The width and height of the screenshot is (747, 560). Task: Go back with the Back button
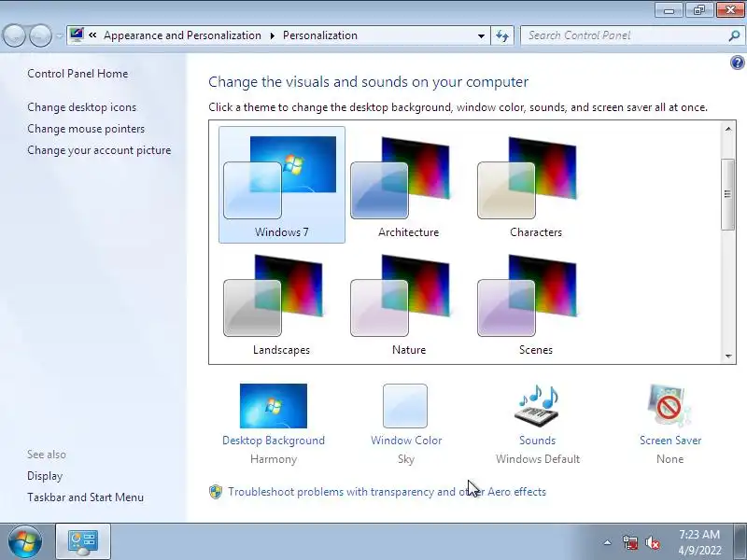14,35
